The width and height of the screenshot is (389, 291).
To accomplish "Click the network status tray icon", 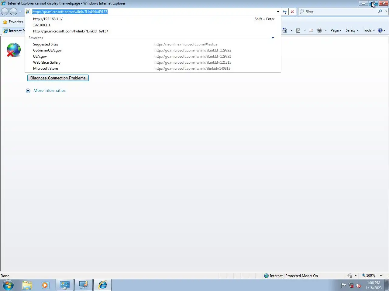I will tap(351, 285).
